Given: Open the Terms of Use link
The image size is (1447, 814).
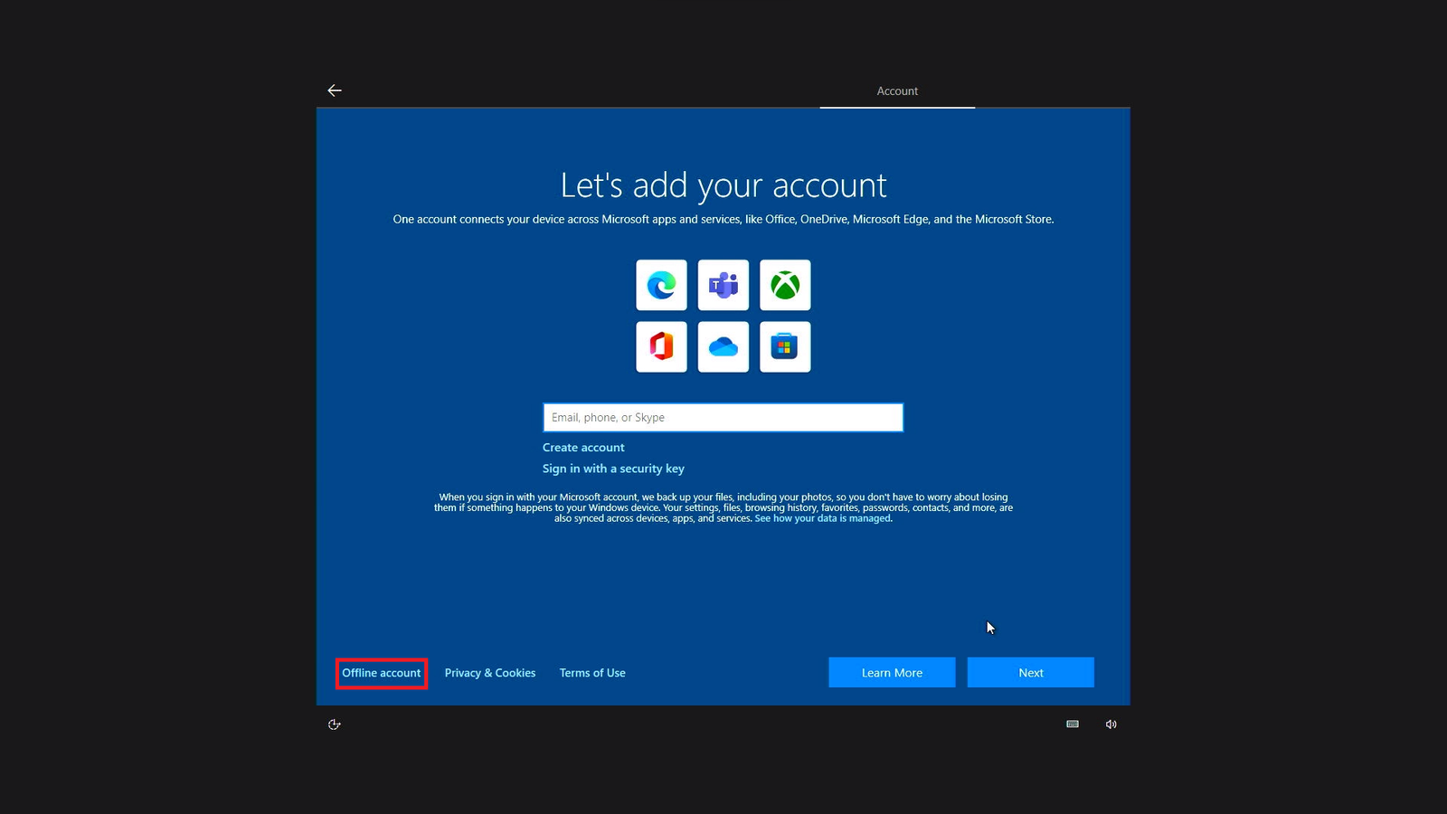Looking at the screenshot, I should [592, 673].
